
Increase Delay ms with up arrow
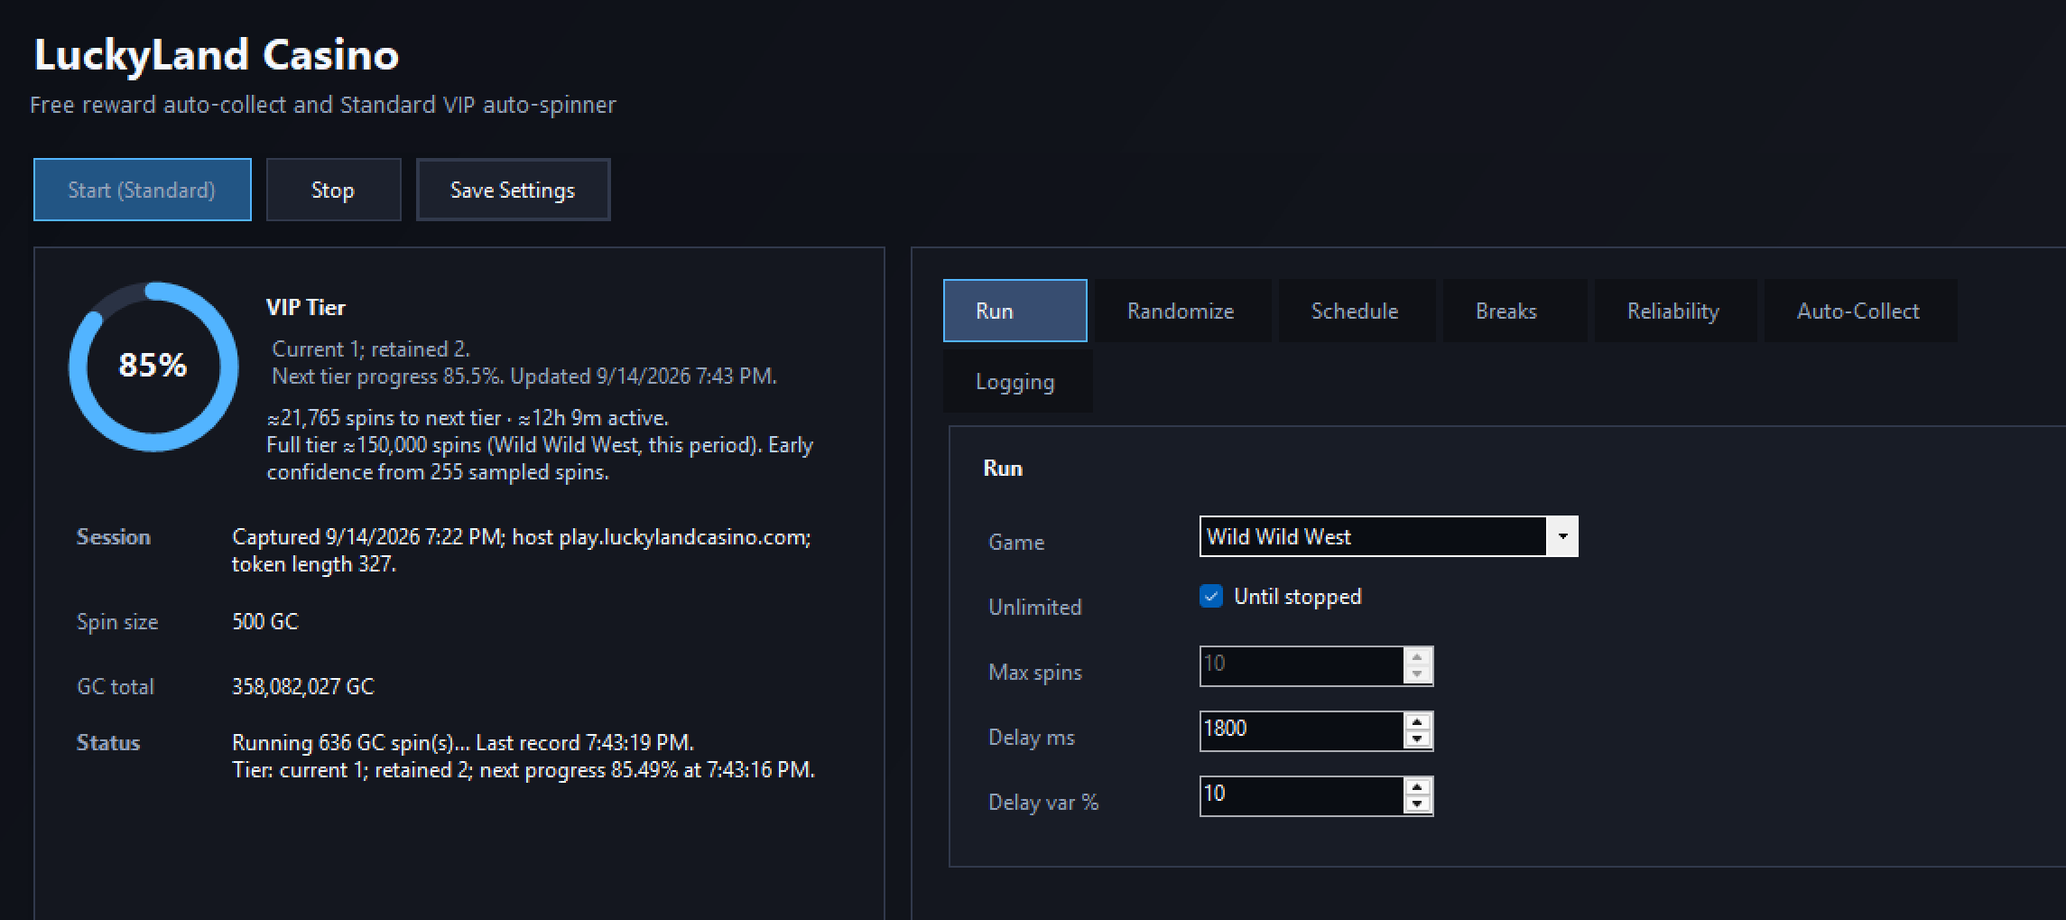coord(1417,721)
